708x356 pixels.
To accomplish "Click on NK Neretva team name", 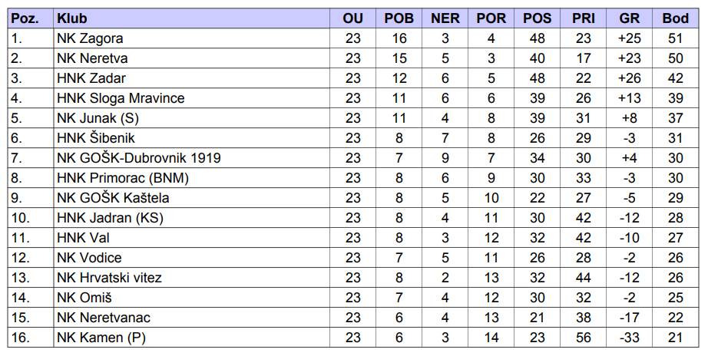I will point(92,58).
